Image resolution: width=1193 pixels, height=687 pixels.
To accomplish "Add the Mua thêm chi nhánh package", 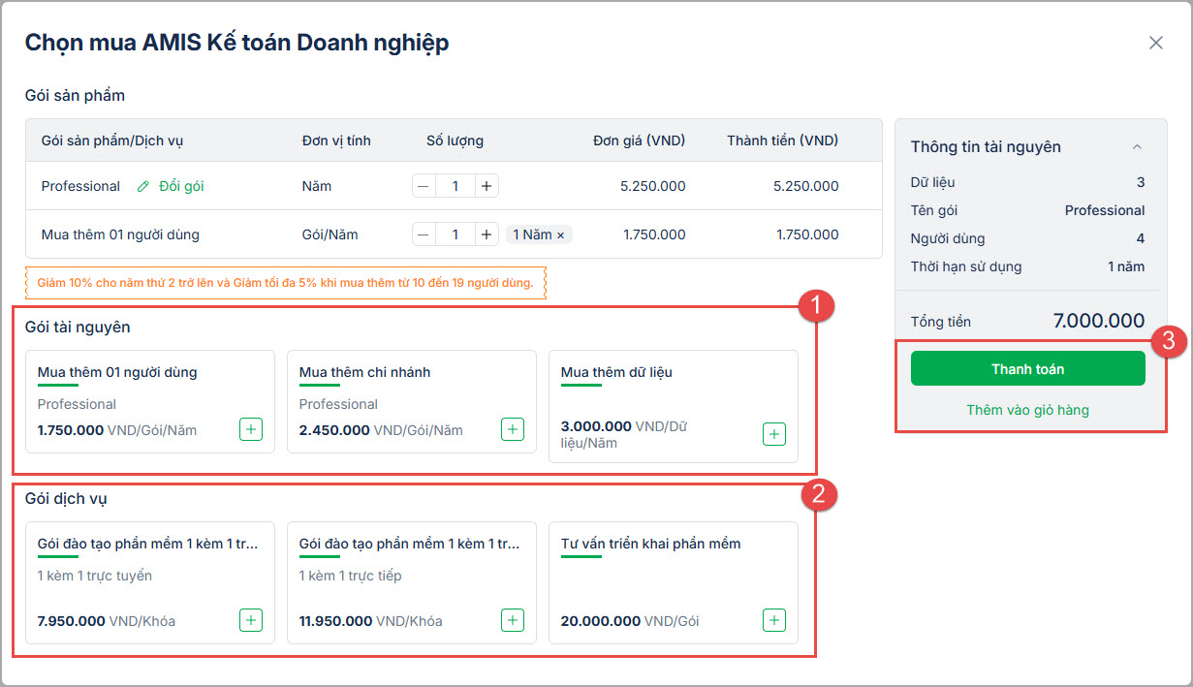I will 513,429.
